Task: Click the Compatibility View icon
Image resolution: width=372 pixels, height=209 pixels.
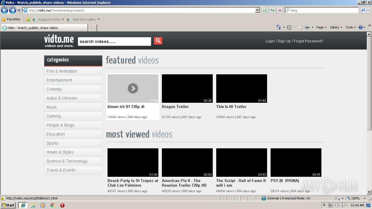Action: click(x=265, y=10)
